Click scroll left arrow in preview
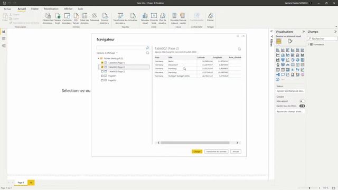Viewport: 338px width, 190px height. click(x=158, y=142)
